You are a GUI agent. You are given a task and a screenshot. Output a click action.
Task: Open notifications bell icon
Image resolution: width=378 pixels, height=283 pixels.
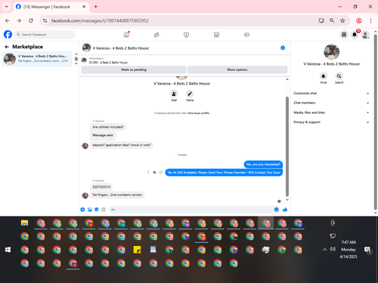tap(355, 35)
